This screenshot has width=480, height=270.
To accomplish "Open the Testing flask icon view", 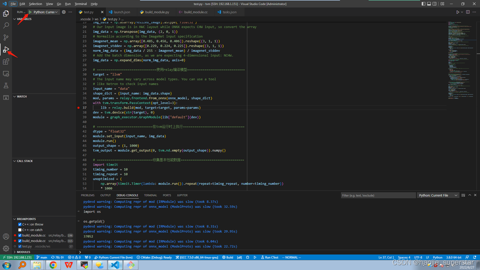I will [x=6, y=85].
